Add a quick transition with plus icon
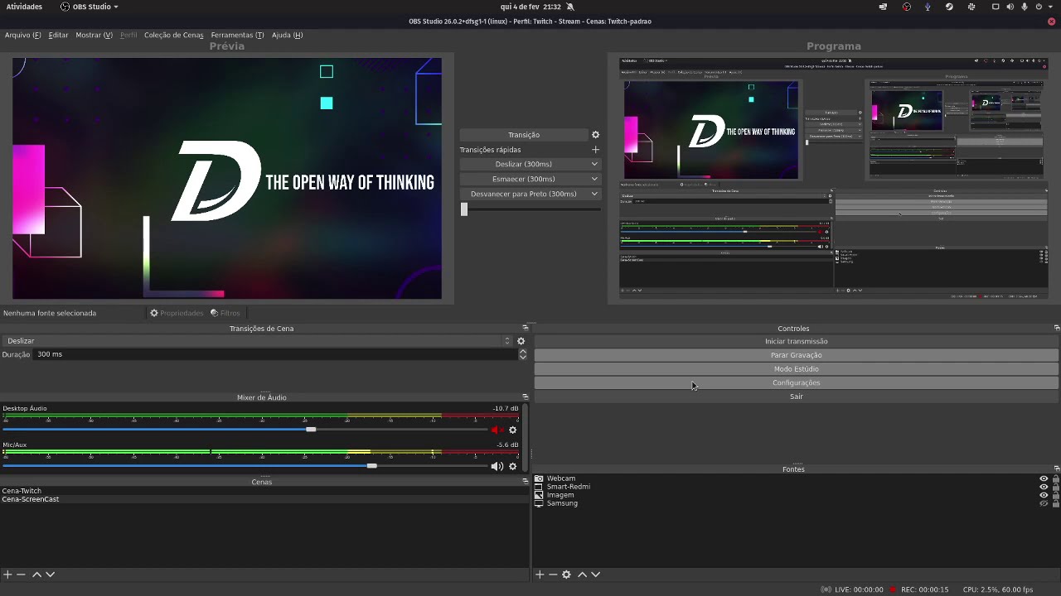This screenshot has width=1061, height=596. (595, 150)
